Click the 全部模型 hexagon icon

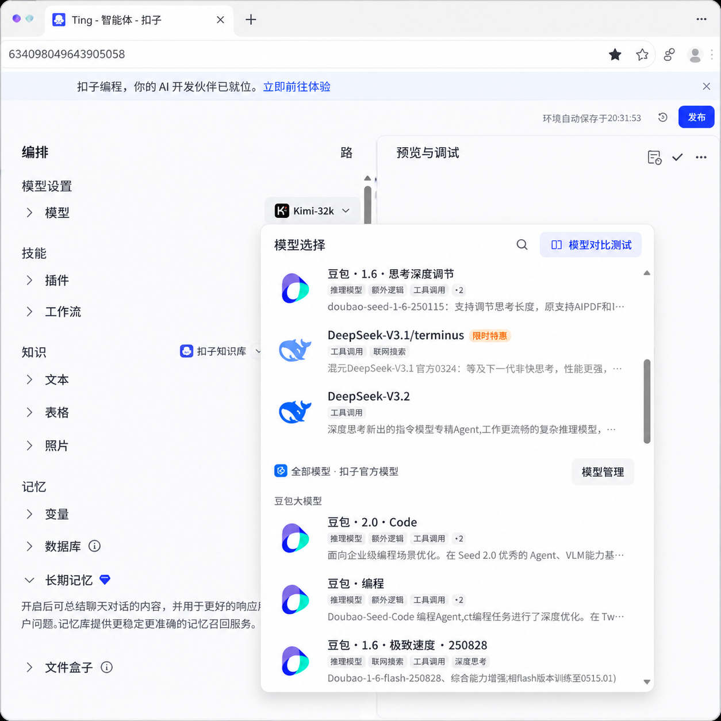[281, 471]
